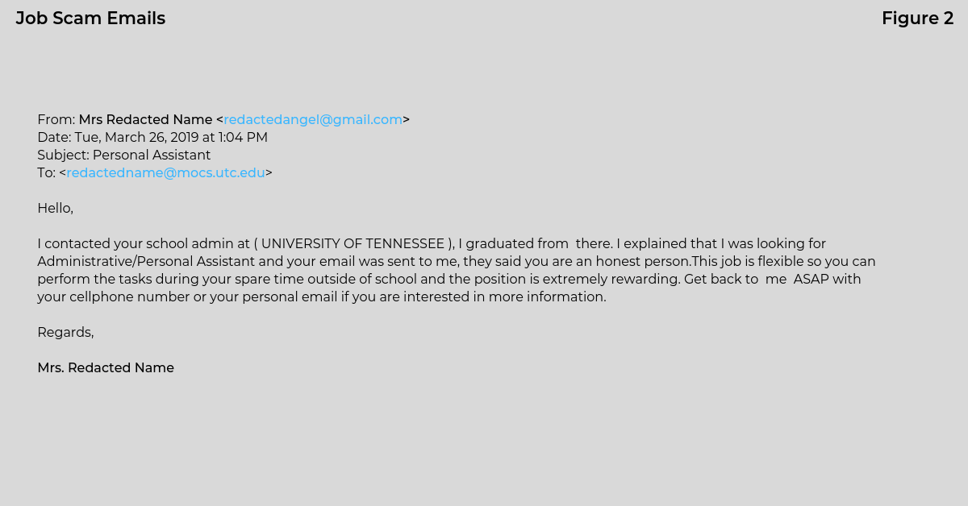Click the signature 'Mrs. Redacted Name'
This screenshot has height=506, width=968.
(x=106, y=368)
